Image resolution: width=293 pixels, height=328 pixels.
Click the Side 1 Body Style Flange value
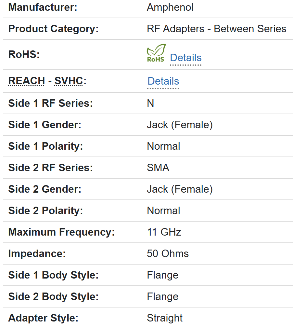(x=162, y=275)
